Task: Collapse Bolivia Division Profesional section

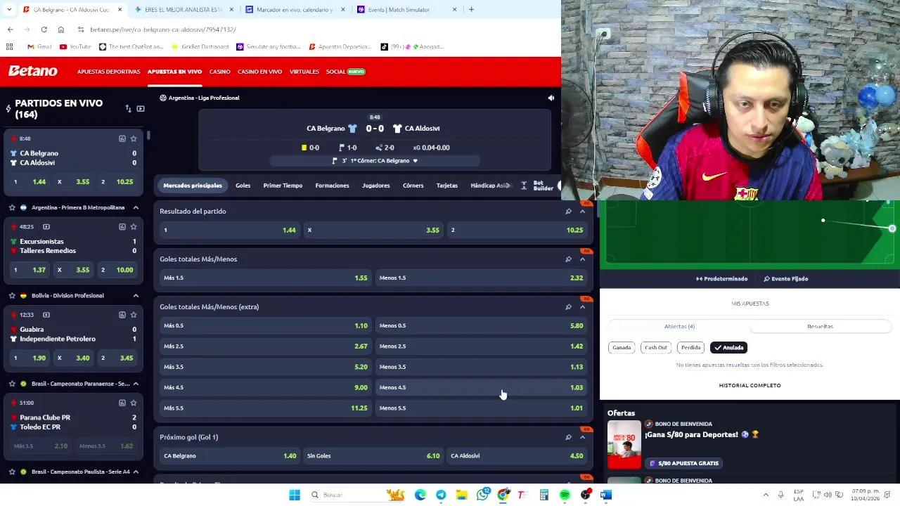Action: click(x=136, y=295)
